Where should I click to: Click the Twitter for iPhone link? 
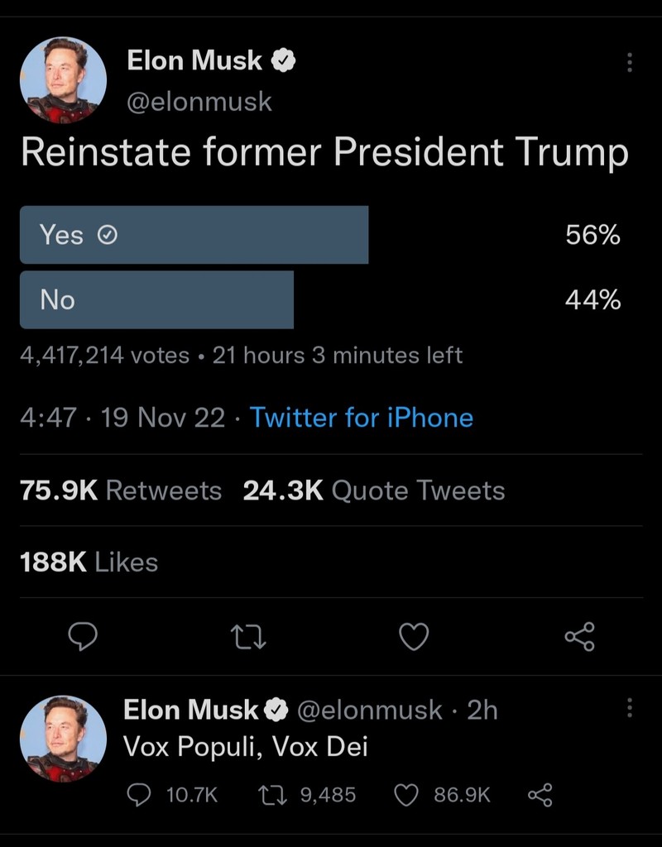(x=362, y=417)
